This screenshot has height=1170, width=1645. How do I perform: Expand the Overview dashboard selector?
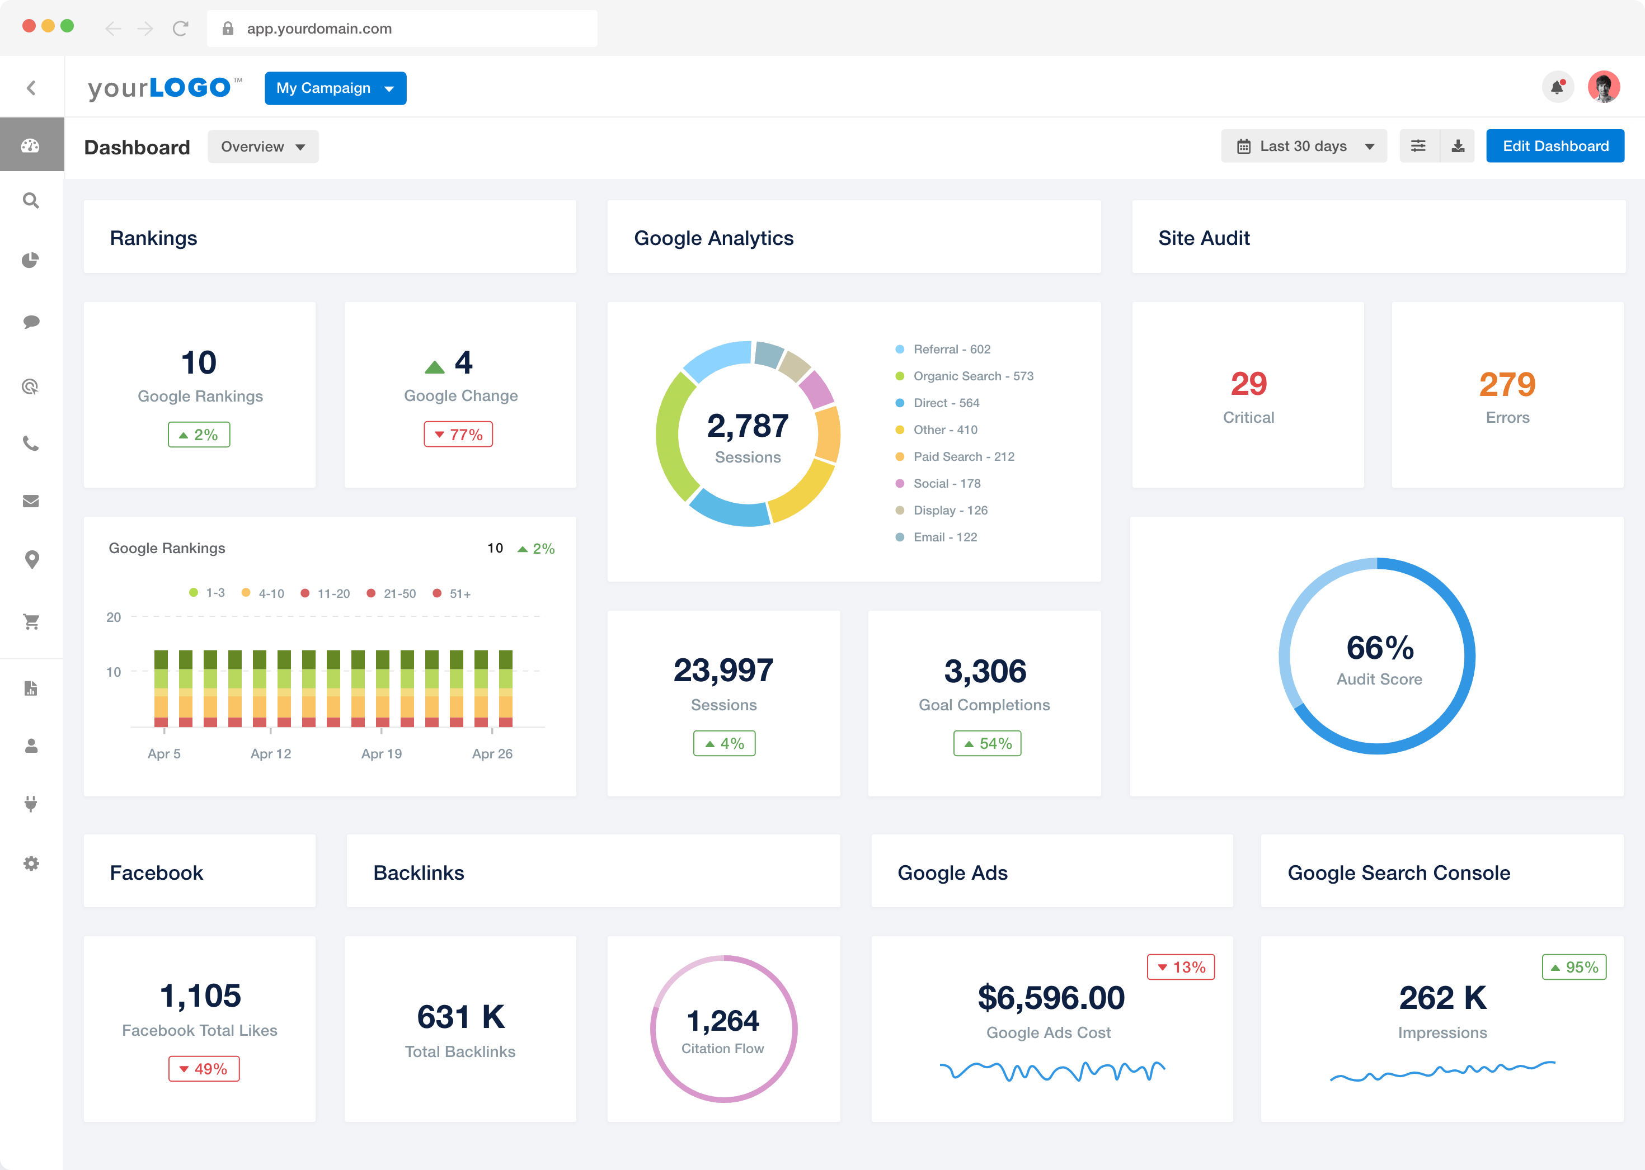pos(262,147)
